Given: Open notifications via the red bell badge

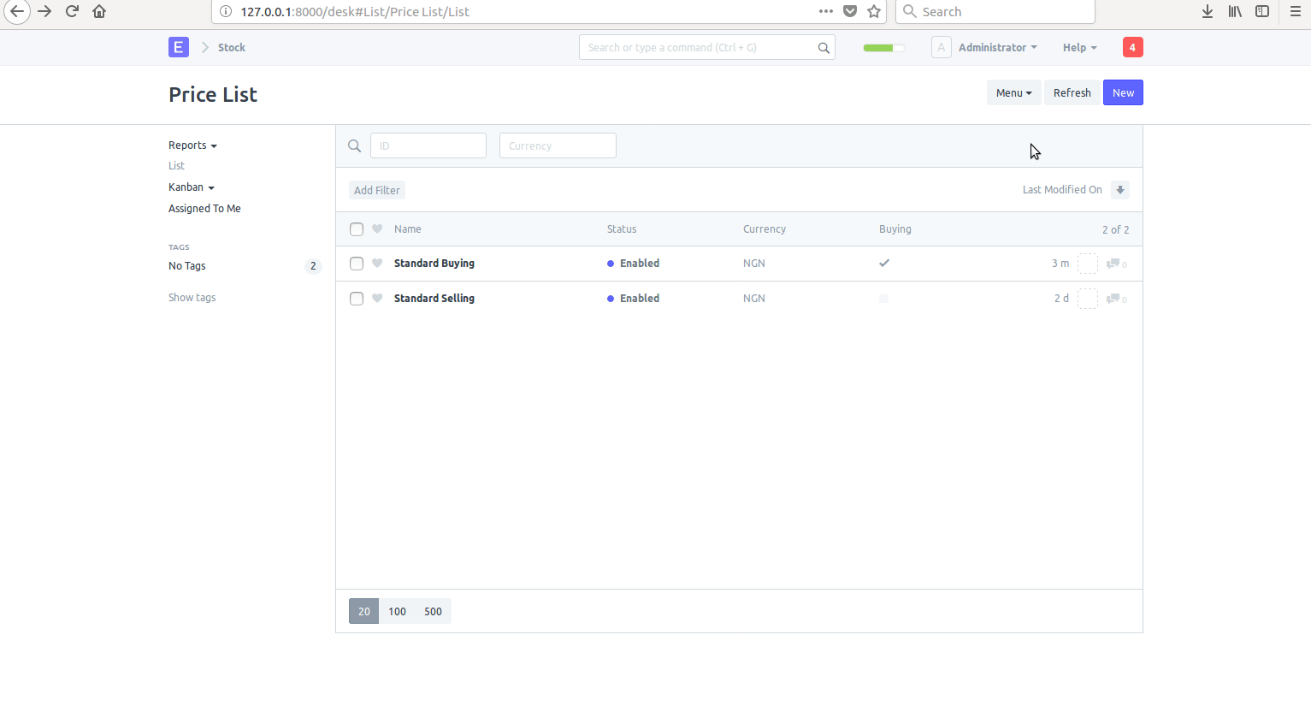Looking at the screenshot, I should point(1132,47).
